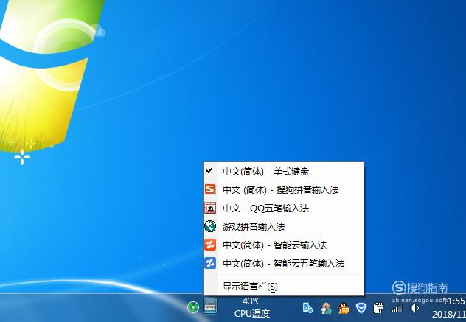This screenshot has height=322, width=466.
Task: Choose 智能云五笔输入法
Action: tap(283, 264)
